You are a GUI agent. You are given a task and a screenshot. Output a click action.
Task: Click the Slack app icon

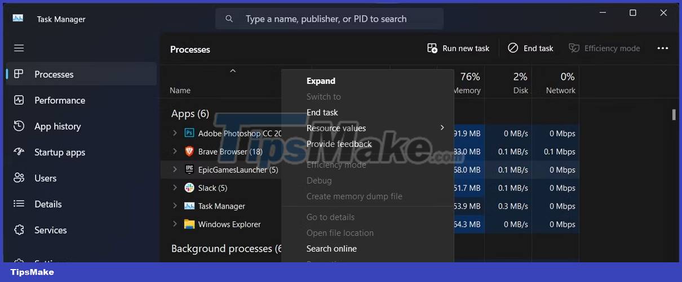[x=189, y=187]
